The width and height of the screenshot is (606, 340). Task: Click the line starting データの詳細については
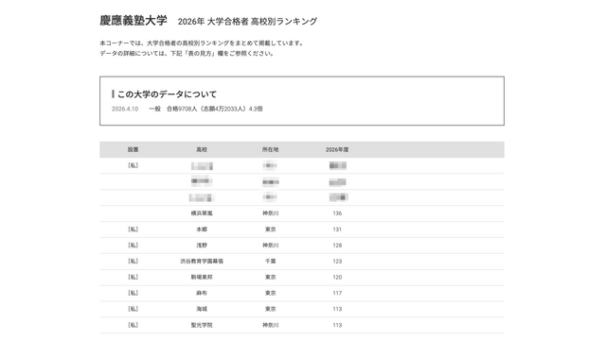click(187, 54)
